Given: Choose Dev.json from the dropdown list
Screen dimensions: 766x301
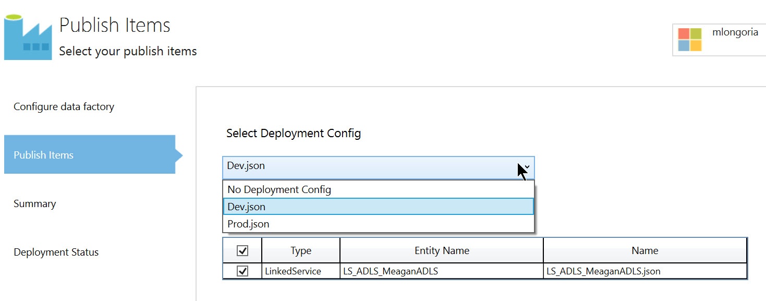Looking at the screenshot, I should pos(379,207).
